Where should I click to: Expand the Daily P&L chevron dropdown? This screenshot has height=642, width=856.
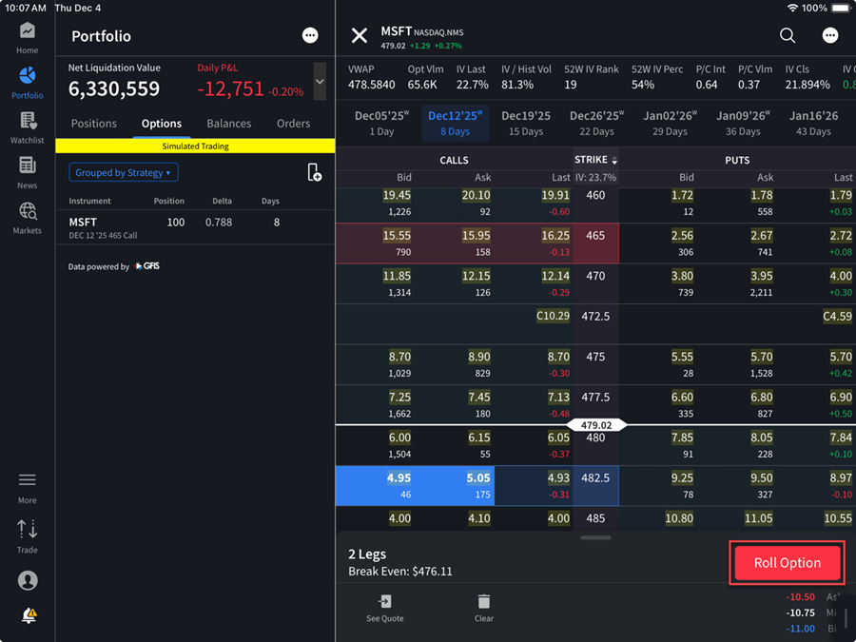(x=320, y=82)
